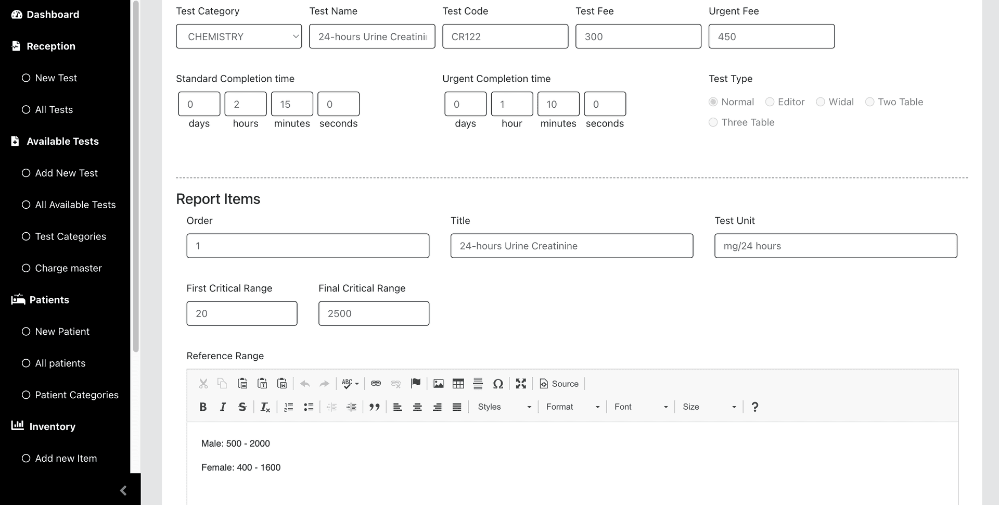Select the Editor test type
The width and height of the screenshot is (999, 505).
point(770,102)
